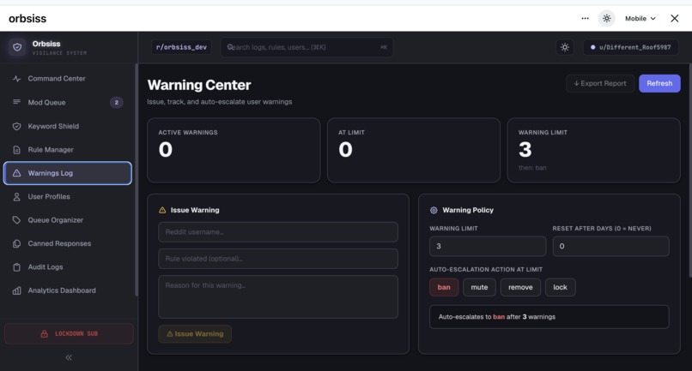Screen dimensions: 692x371
Task: Click the Issue Warning heading triangle icon
Action: tap(162, 210)
